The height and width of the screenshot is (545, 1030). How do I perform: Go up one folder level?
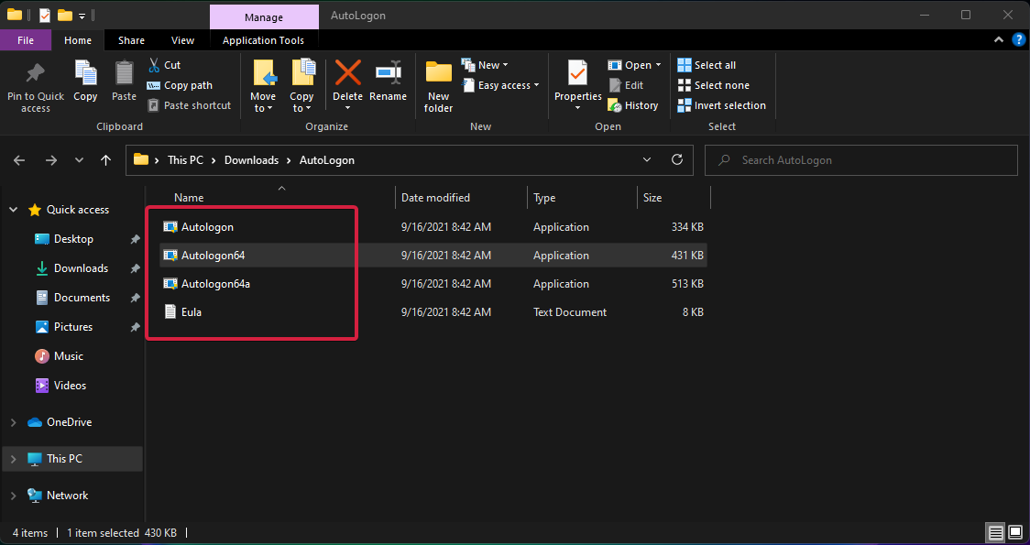(x=105, y=160)
